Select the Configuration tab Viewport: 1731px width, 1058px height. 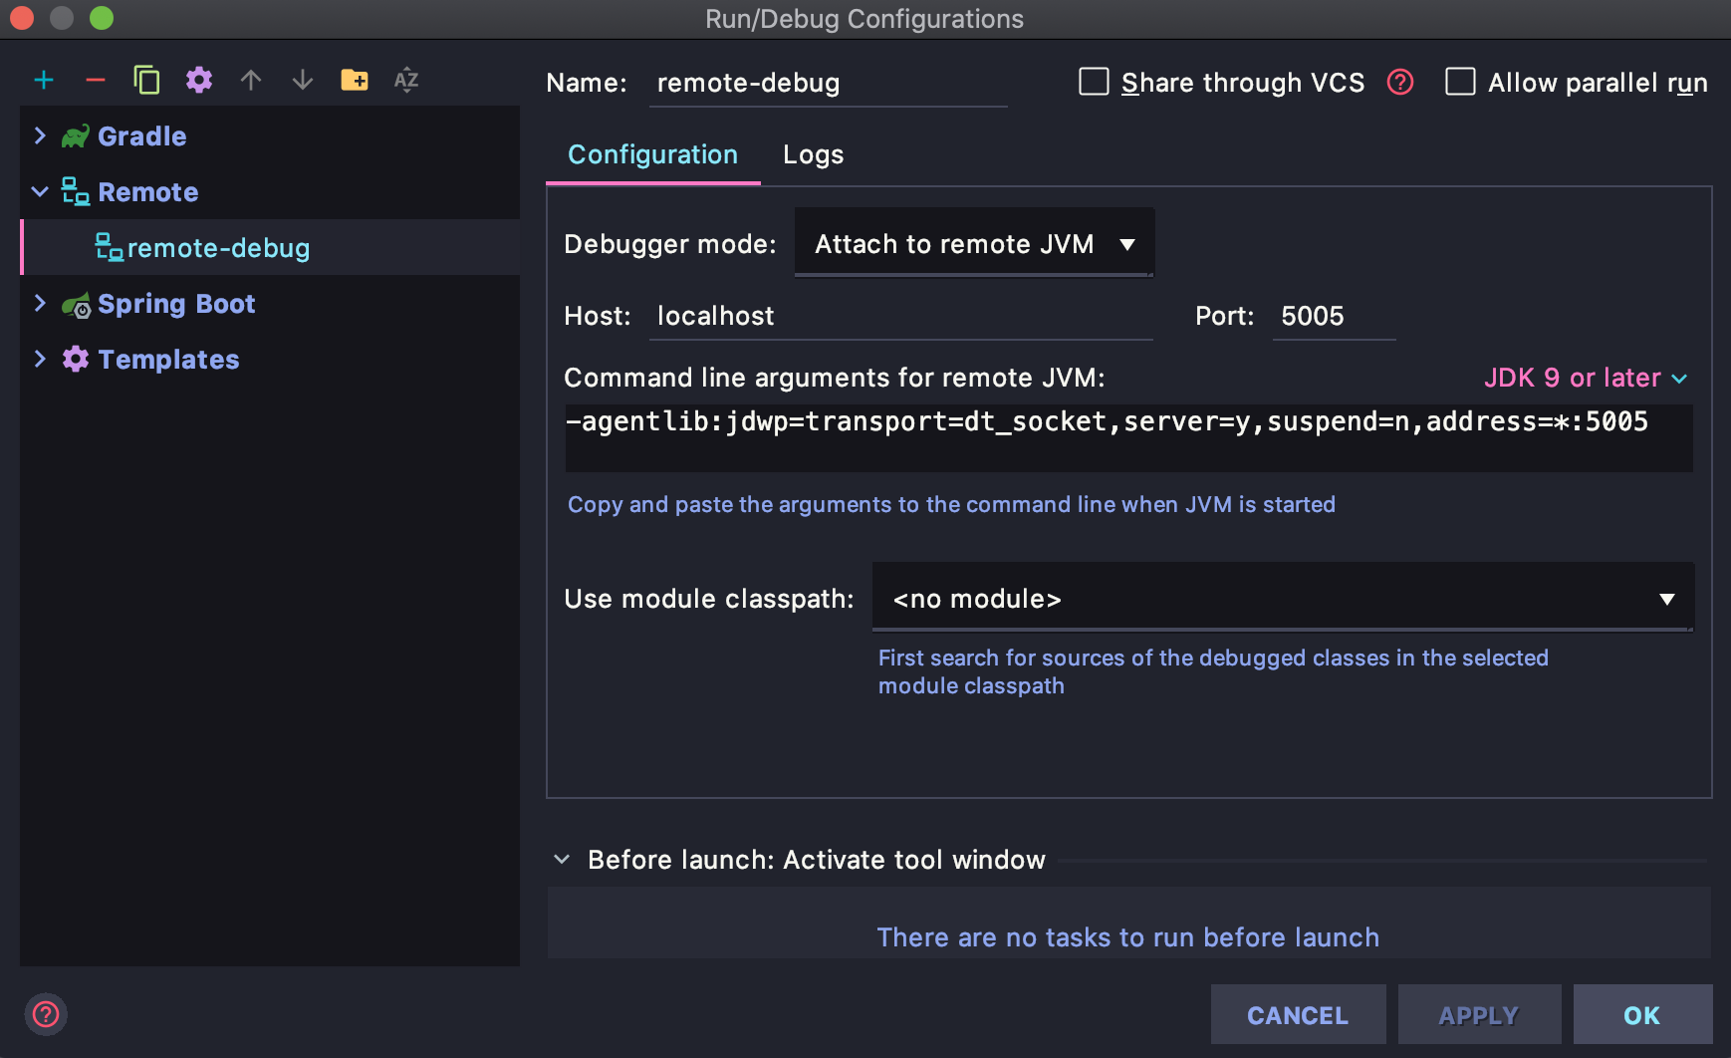[652, 154]
